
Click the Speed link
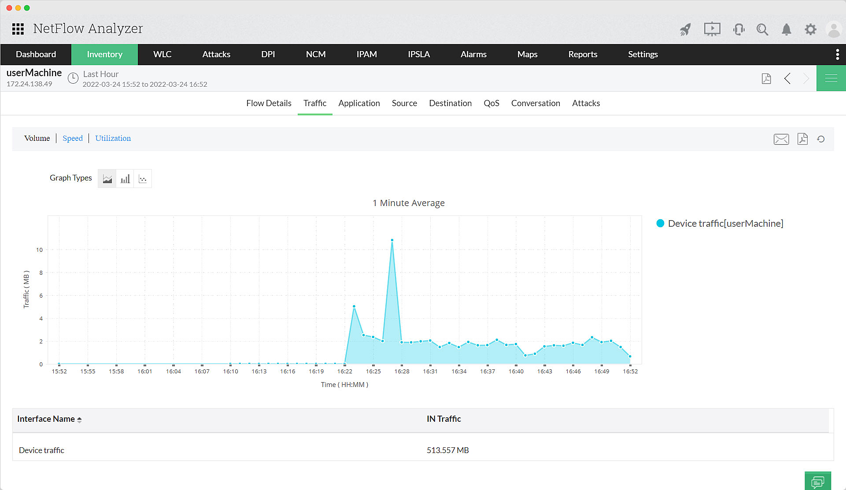point(73,138)
